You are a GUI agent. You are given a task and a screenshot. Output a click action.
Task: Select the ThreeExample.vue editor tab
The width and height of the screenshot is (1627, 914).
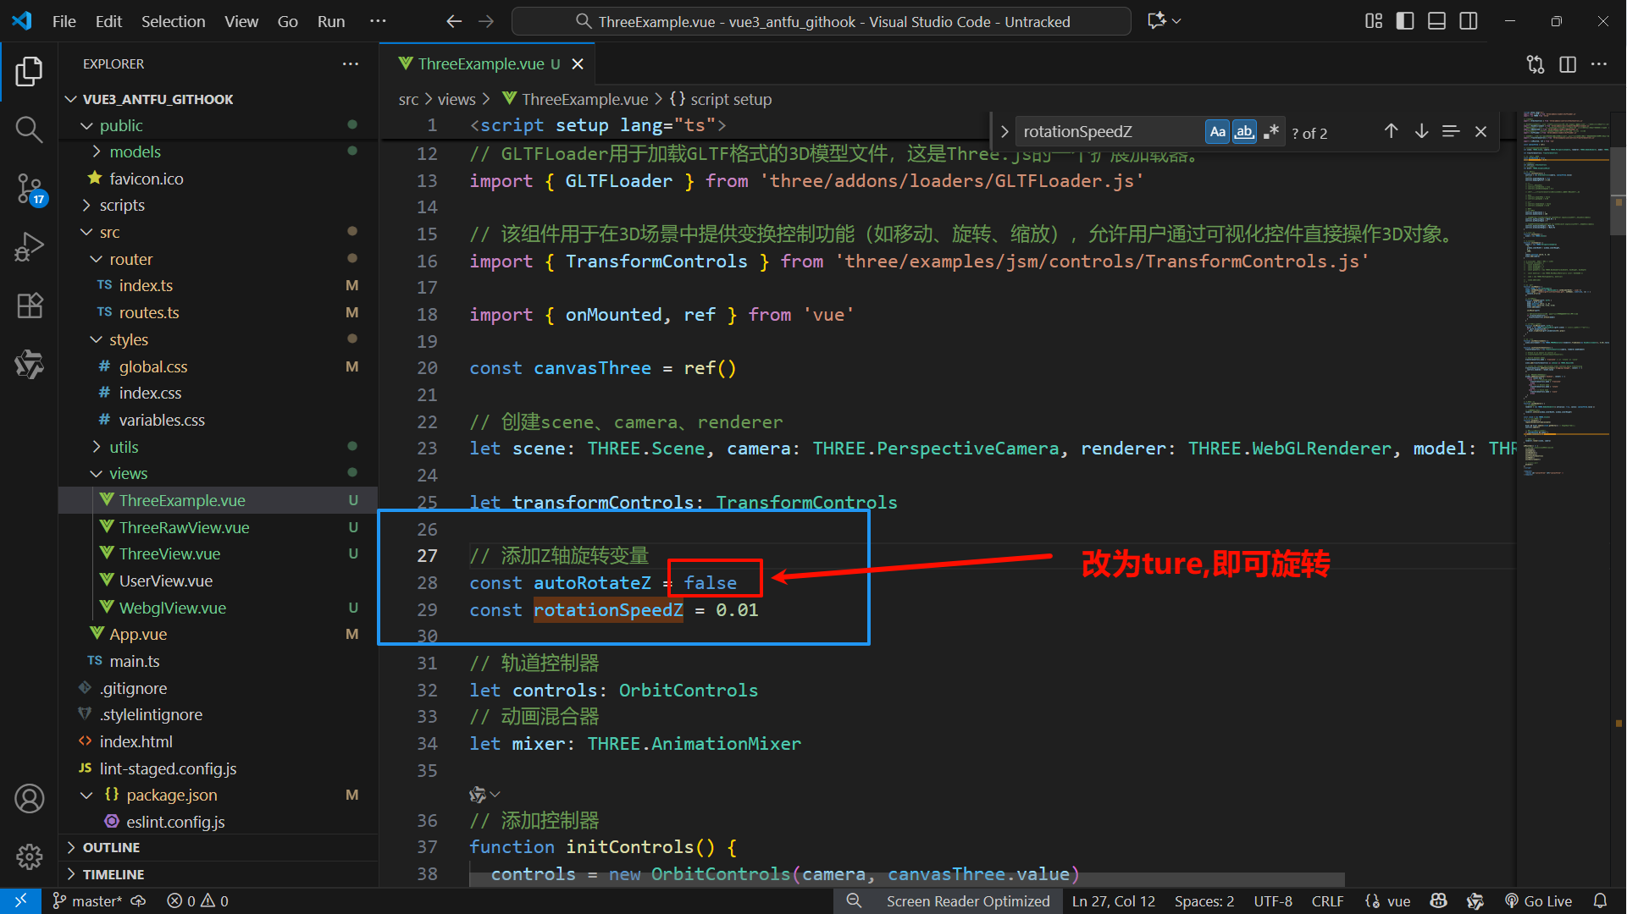tap(480, 64)
